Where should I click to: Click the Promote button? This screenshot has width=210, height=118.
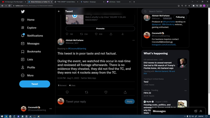pos(100,29)
